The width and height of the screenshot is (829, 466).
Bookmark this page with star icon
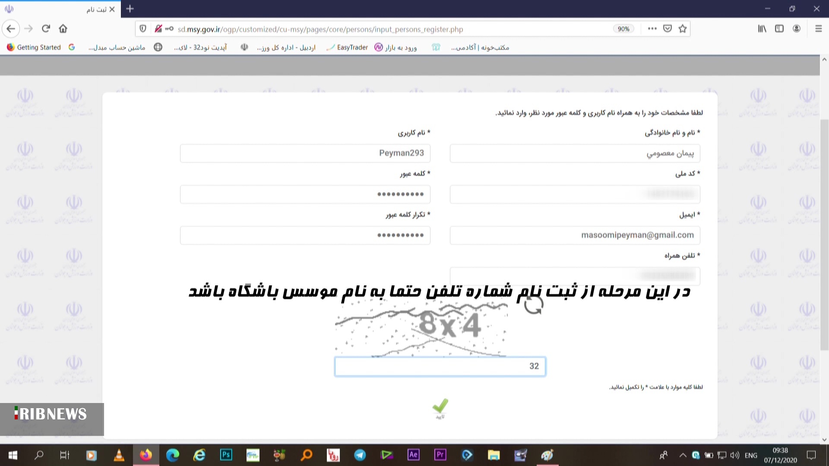point(682,28)
